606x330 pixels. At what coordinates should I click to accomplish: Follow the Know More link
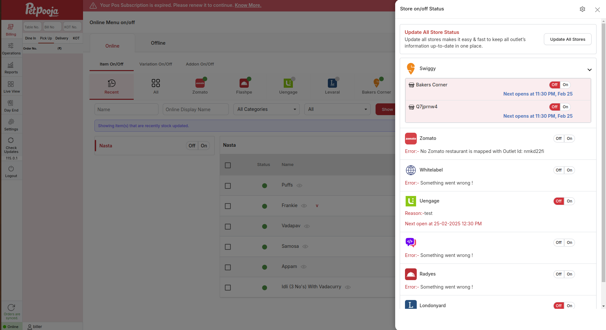point(248,5)
